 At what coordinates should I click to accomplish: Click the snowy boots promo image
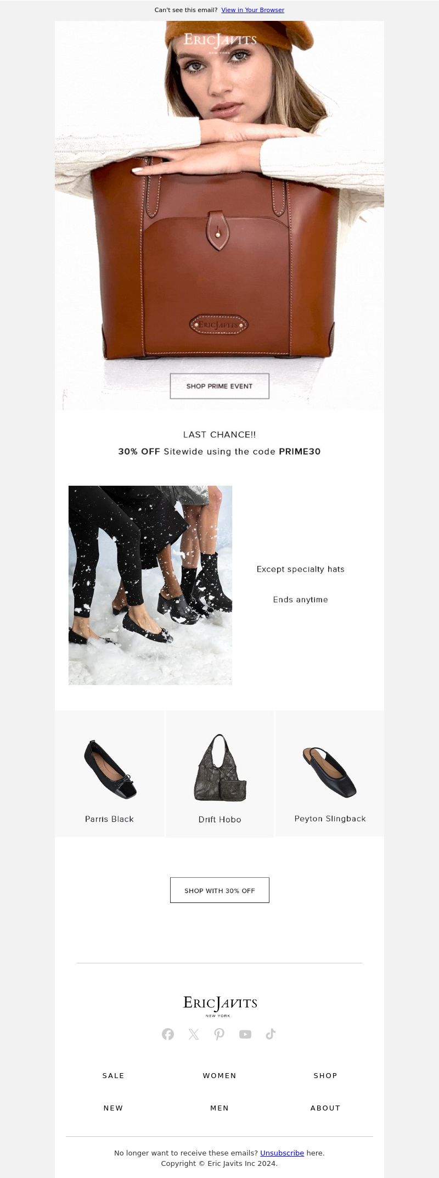pyautogui.click(x=150, y=585)
